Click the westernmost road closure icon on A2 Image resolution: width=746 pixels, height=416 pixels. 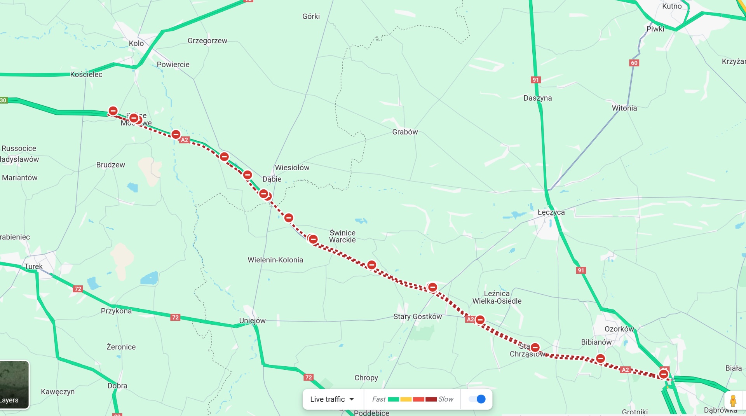pos(113,111)
